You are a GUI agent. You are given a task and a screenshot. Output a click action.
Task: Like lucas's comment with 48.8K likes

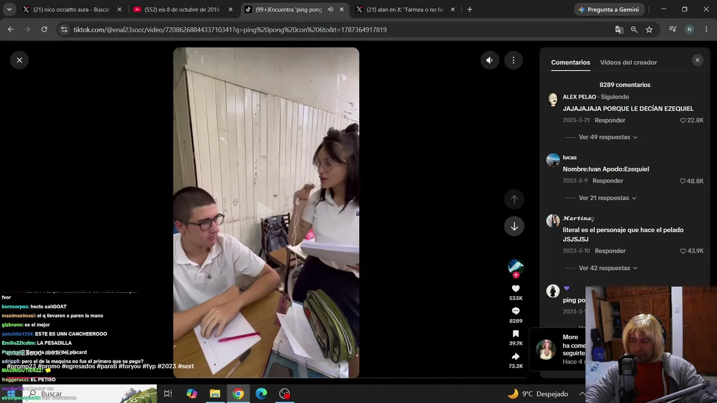click(x=683, y=181)
